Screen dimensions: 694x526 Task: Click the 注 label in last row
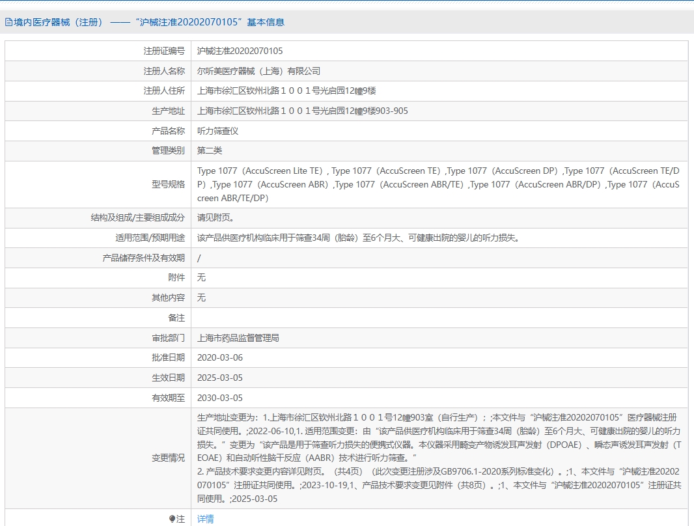[180, 519]
